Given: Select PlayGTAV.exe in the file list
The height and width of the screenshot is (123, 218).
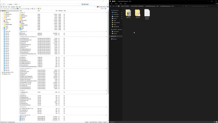Looking at the screenshot, I should click(x=24, y=35).
